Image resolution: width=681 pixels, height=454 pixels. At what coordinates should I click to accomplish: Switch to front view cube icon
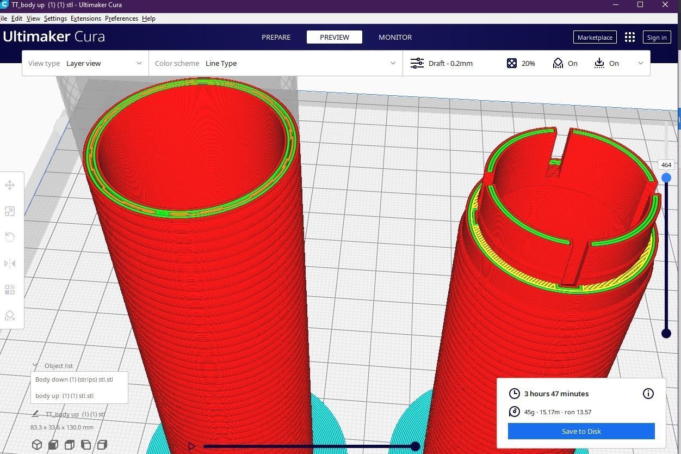53,445
